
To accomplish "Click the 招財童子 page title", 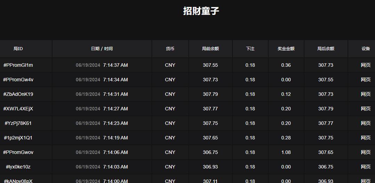I will pyautogui.click(x=201, y=11).
